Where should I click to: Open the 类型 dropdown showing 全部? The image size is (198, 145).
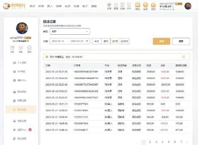(x=70, y=31)
